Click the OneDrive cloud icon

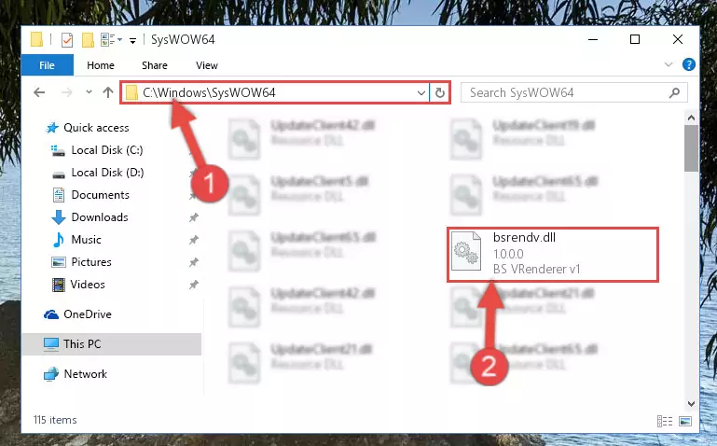[x=51, y=314]
